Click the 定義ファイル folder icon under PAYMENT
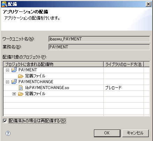This screenshot has width=153, height=141. tap(21, 76)
